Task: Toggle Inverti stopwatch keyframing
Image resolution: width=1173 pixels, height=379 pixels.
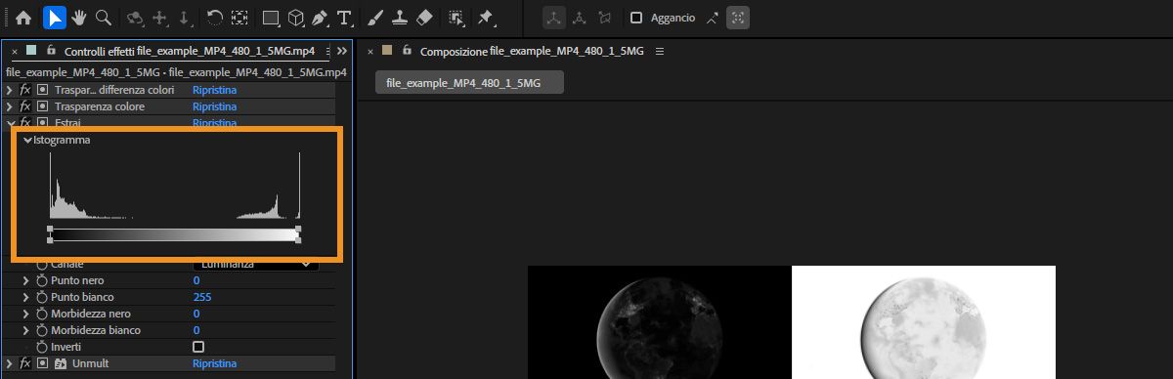Action: [42, 347]
